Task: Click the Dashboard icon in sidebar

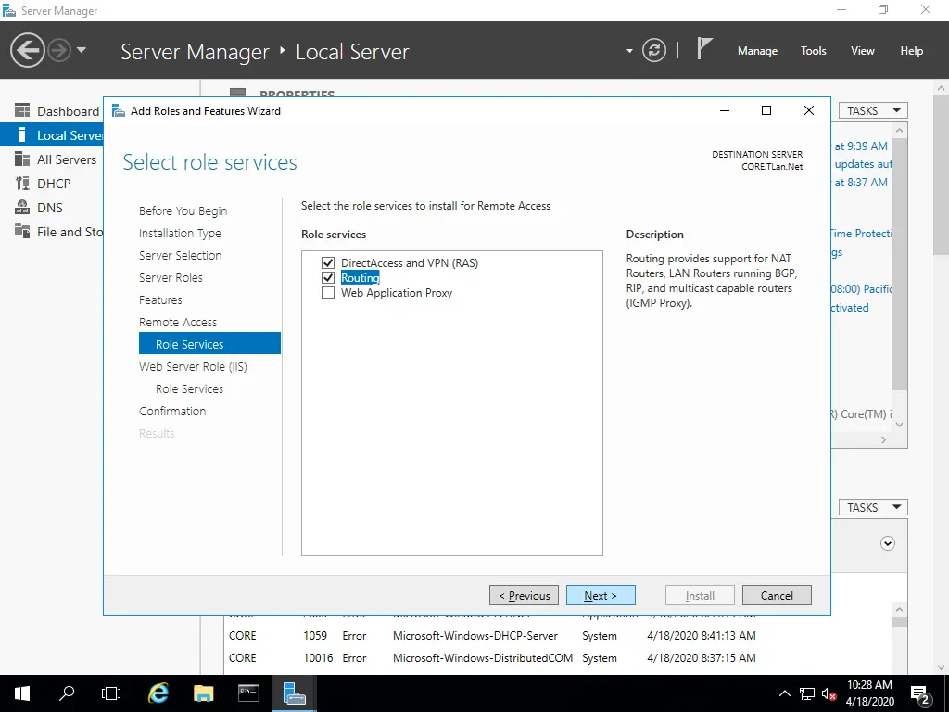Action: (22, 111)
